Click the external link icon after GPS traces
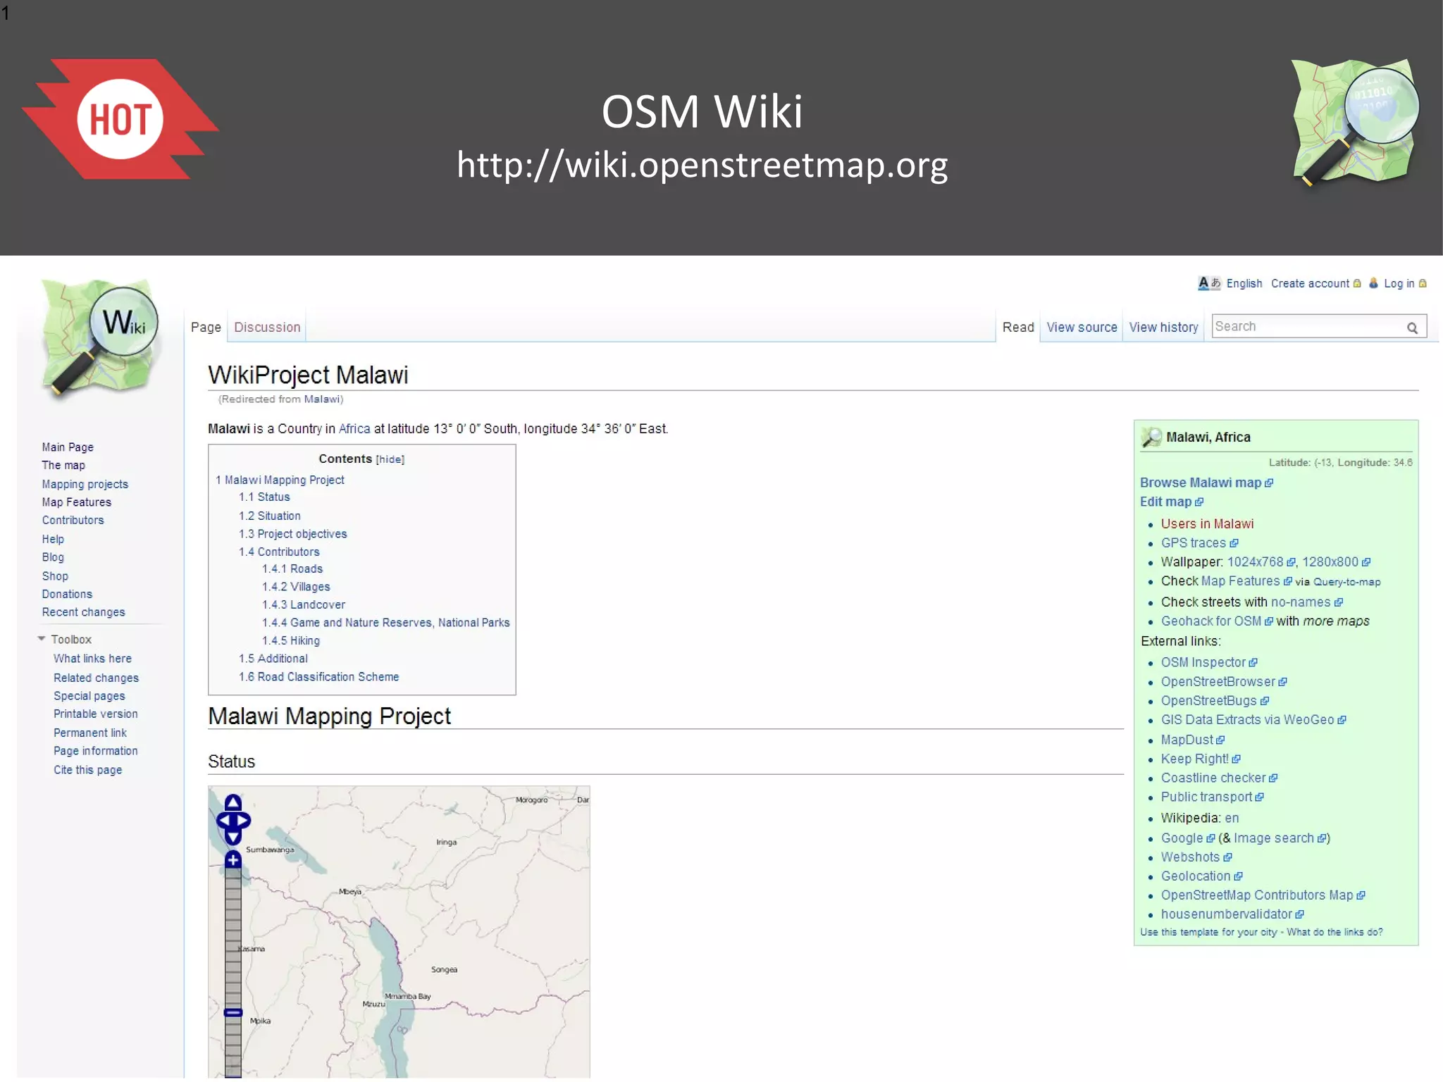This screenshot has height=1082, width=1443. point(1234,543)
